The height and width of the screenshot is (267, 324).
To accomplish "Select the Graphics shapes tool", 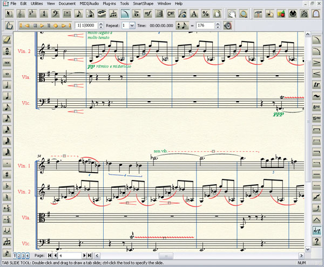I will 281,14.
